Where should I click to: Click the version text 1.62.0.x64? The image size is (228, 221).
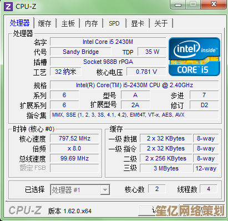(77, 211)
